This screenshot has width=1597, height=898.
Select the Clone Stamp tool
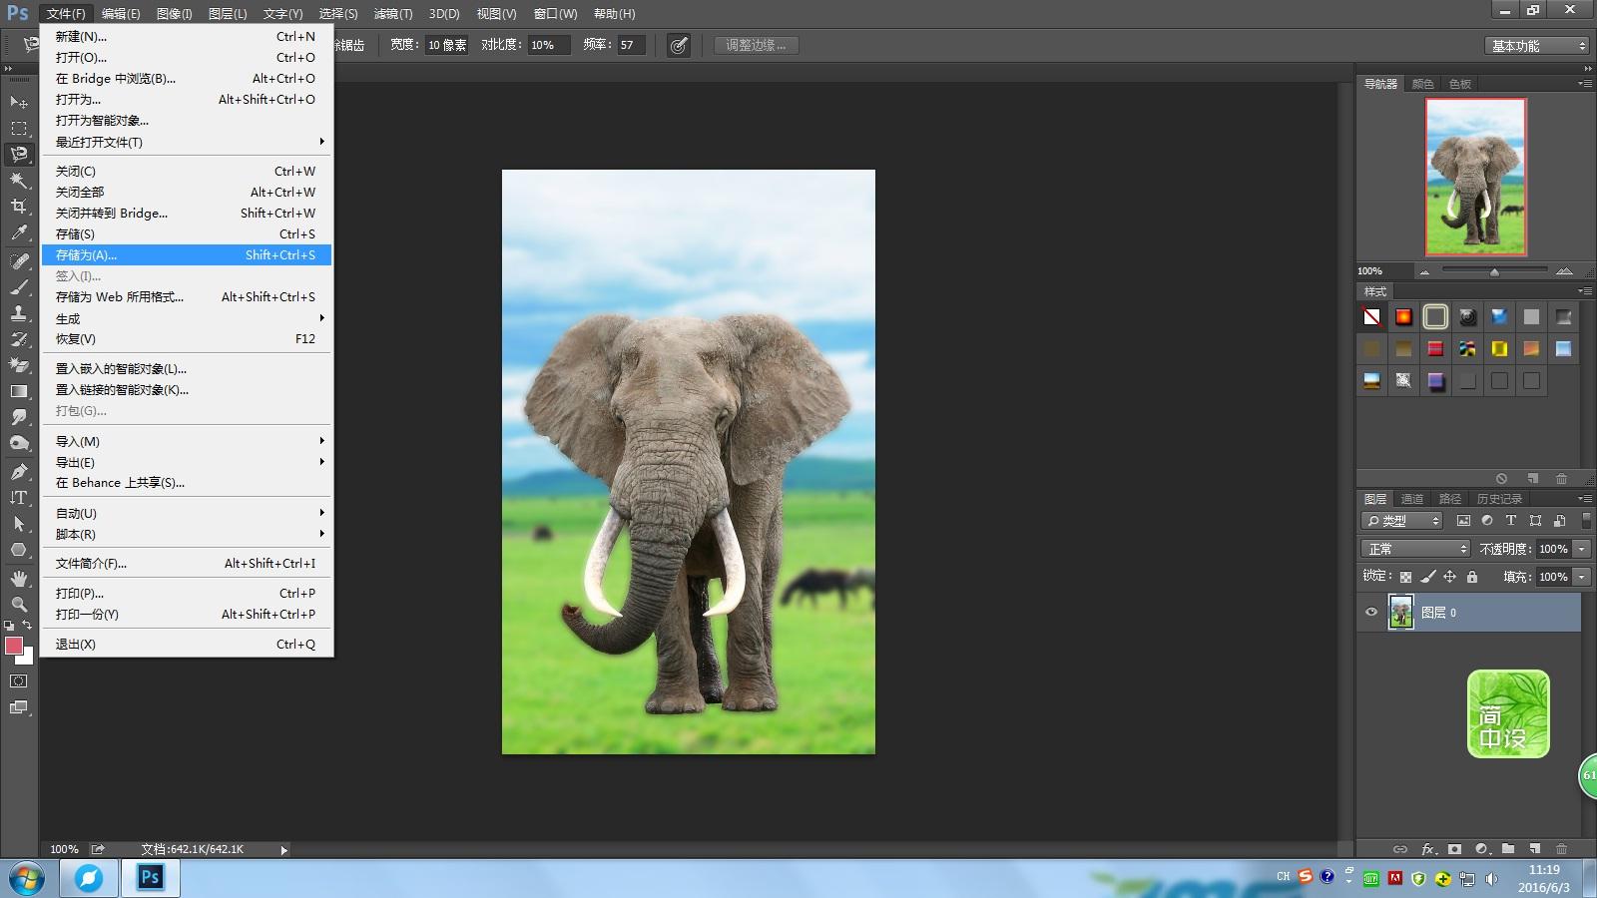[19, 313]
